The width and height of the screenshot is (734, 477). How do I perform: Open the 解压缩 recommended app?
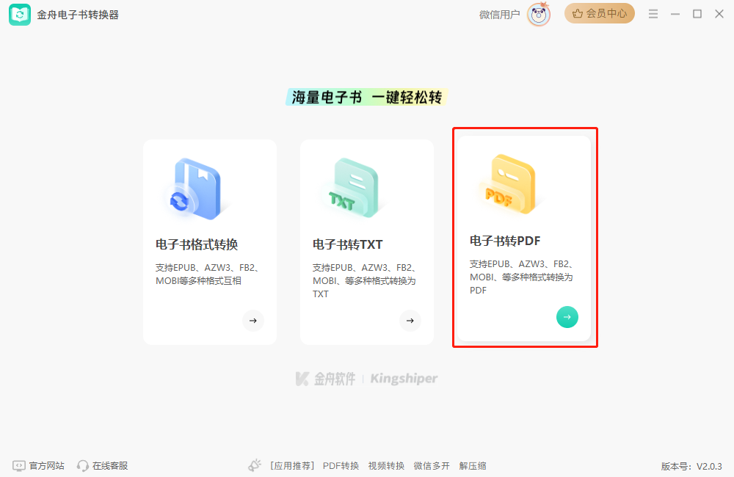473,466
